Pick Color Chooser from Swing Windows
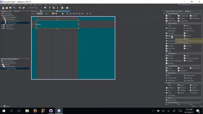Viewport: 203px width, 114px height. click(195, 68)
